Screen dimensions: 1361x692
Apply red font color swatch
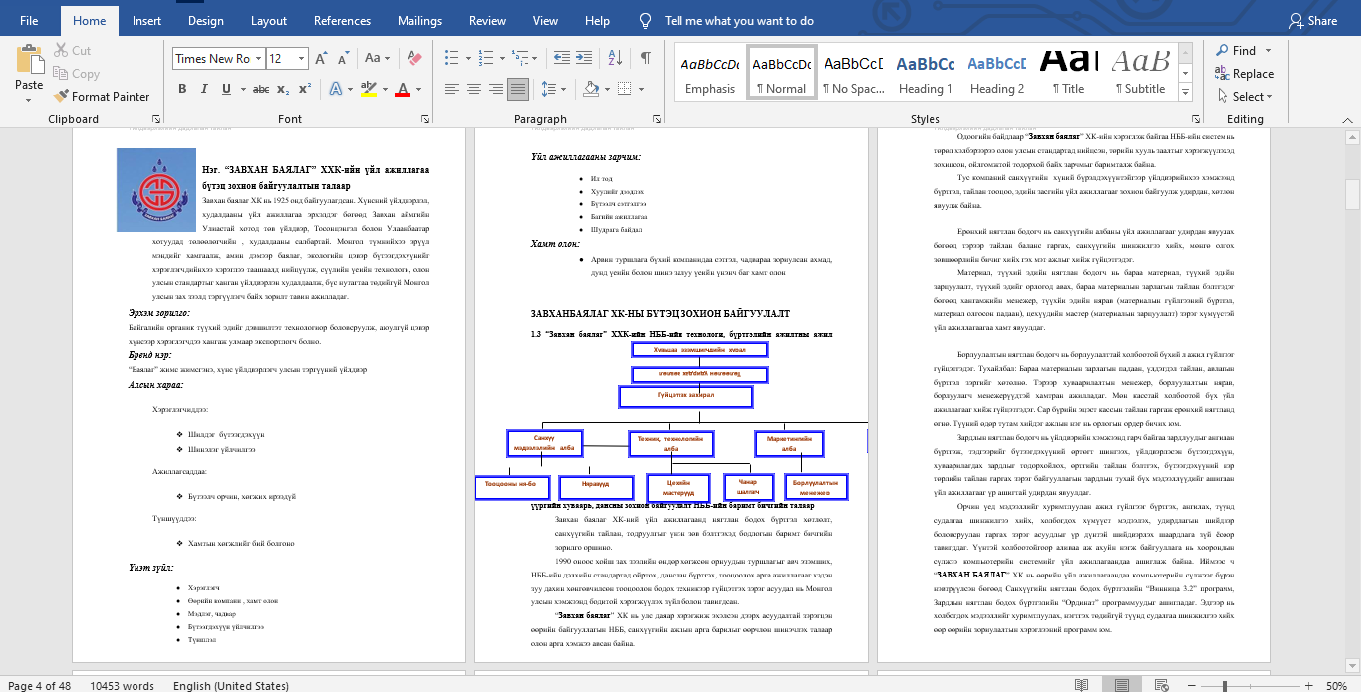point(404,89)
